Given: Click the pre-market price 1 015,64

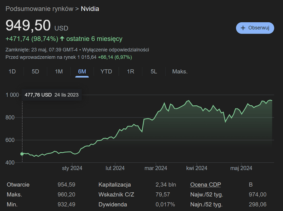Looking at the screenshot, I should (x=87, y=58).
